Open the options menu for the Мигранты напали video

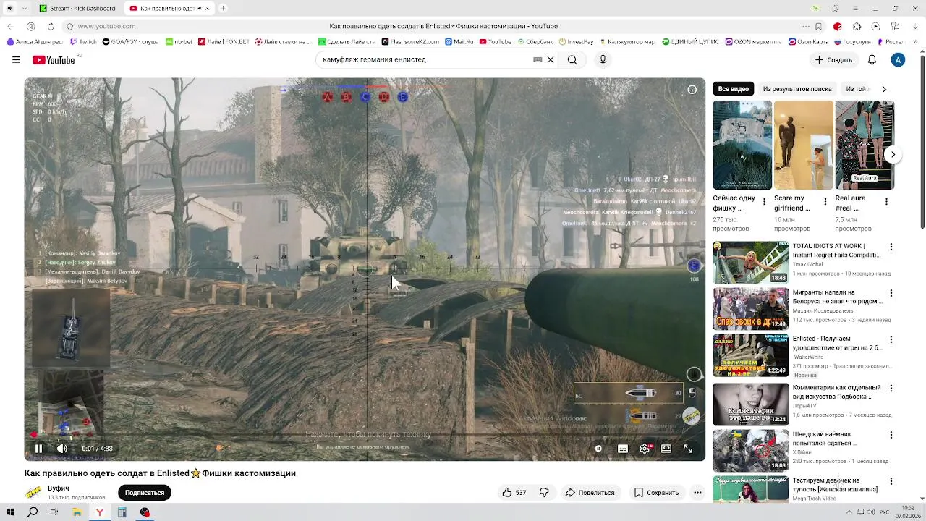point(891,293)
